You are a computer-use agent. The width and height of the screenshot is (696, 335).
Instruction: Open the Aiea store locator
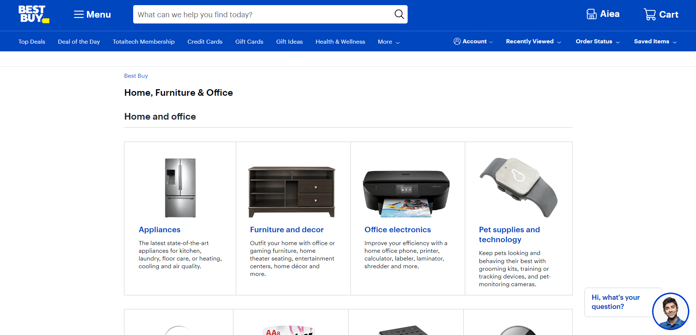click(603, 14)
